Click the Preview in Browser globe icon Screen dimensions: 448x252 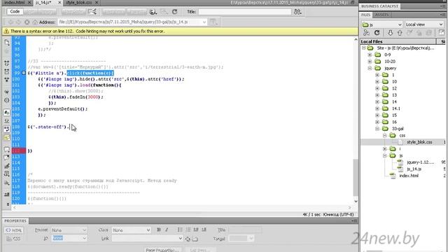[x=153, y=12]
